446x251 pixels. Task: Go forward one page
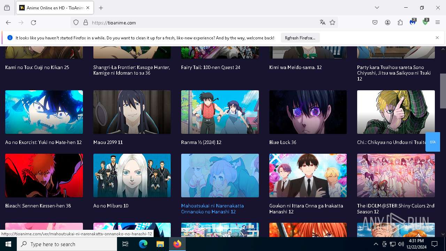point(21,23)
